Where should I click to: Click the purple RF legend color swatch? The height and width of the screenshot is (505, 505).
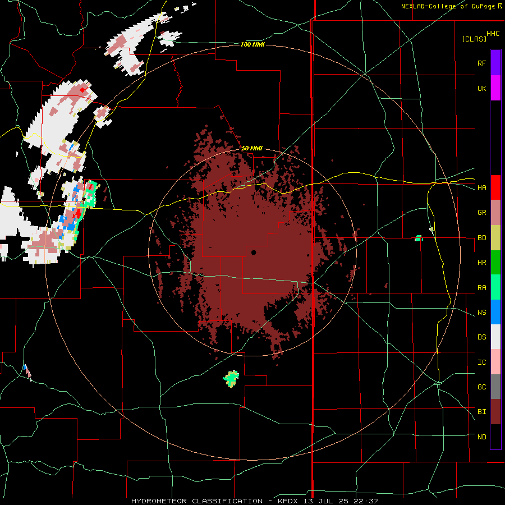pos(495,63)
